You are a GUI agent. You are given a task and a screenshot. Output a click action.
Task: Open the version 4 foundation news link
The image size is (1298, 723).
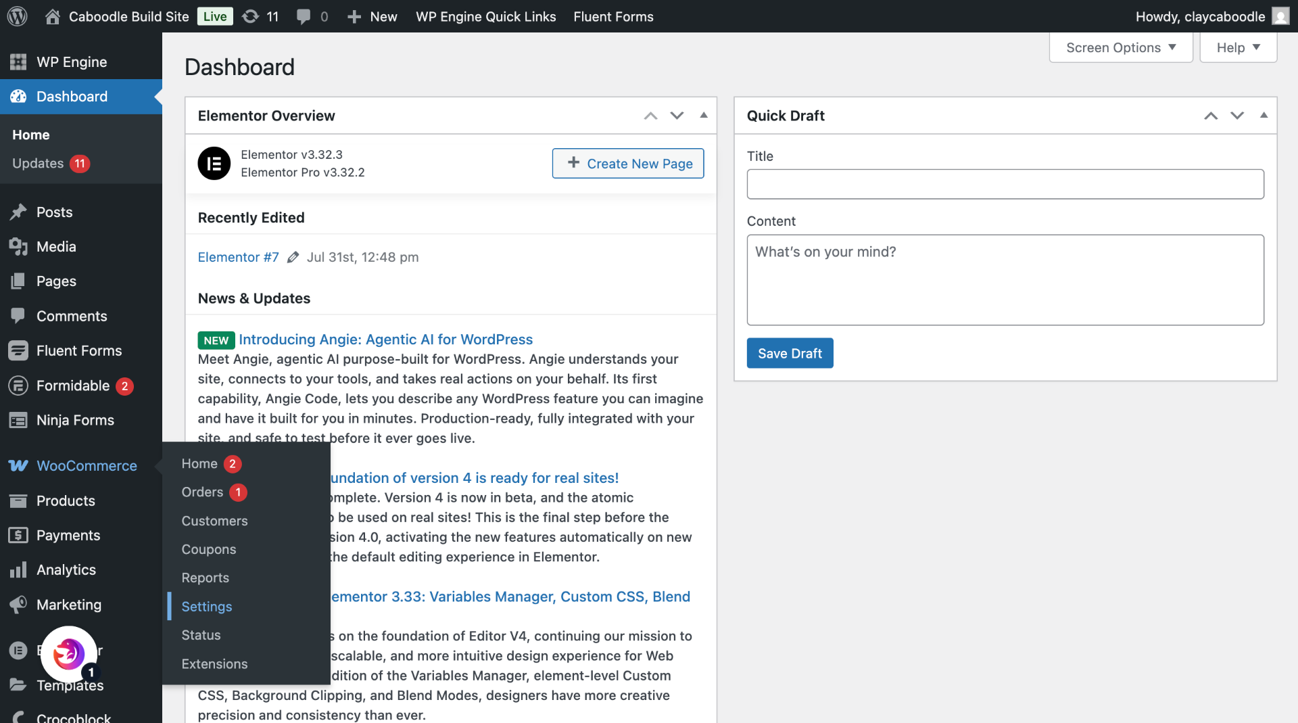click(x=475, y=477)
